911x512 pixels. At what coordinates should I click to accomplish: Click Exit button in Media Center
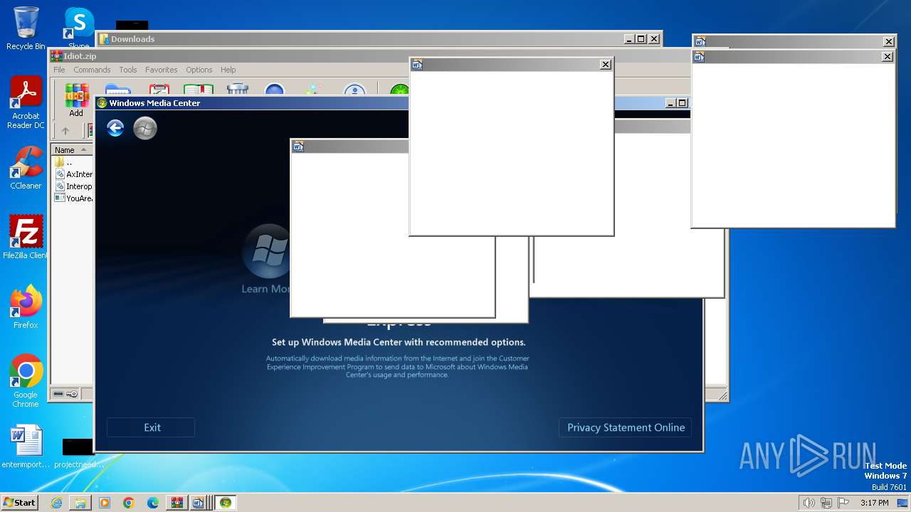point(151,427)
